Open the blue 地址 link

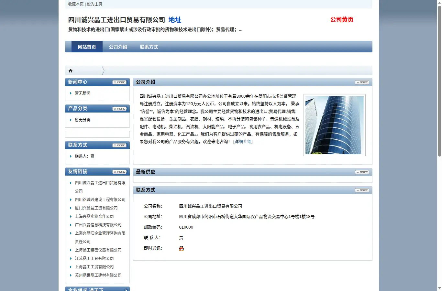point(175,20)
